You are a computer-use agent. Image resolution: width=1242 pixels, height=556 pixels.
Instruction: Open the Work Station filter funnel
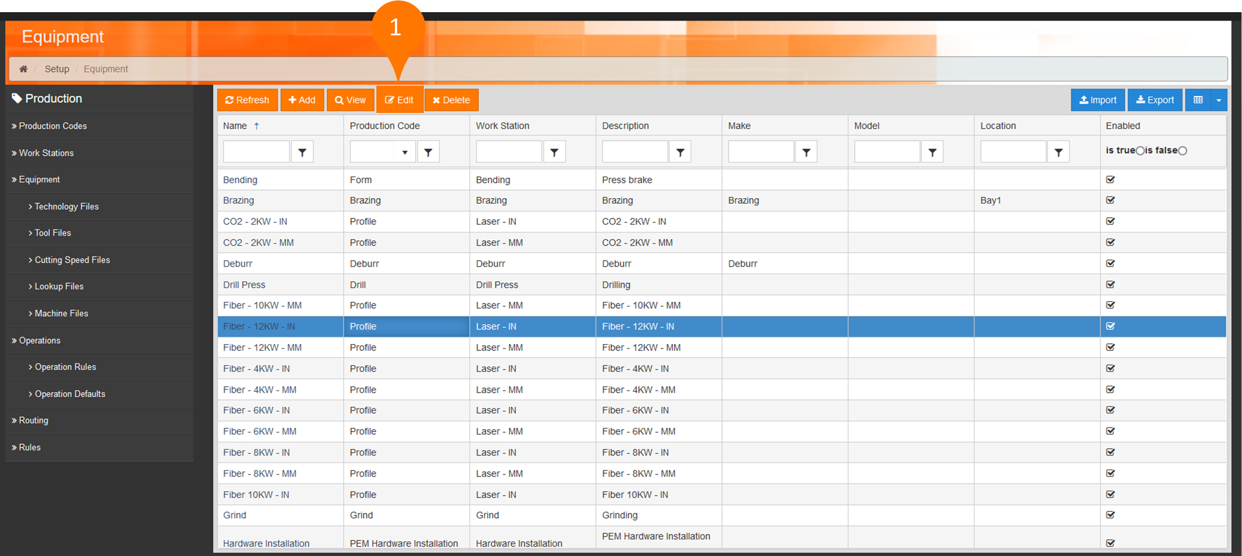point(554,152)
